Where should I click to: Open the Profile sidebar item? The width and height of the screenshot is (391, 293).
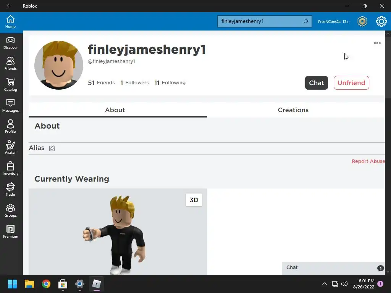coord(10,127)
